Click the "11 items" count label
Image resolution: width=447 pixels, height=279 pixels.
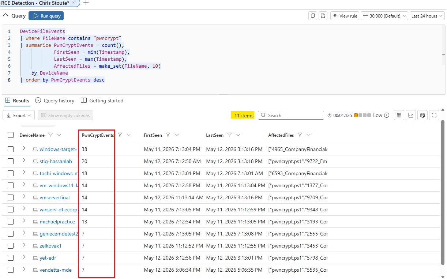(x=244, y=115)
